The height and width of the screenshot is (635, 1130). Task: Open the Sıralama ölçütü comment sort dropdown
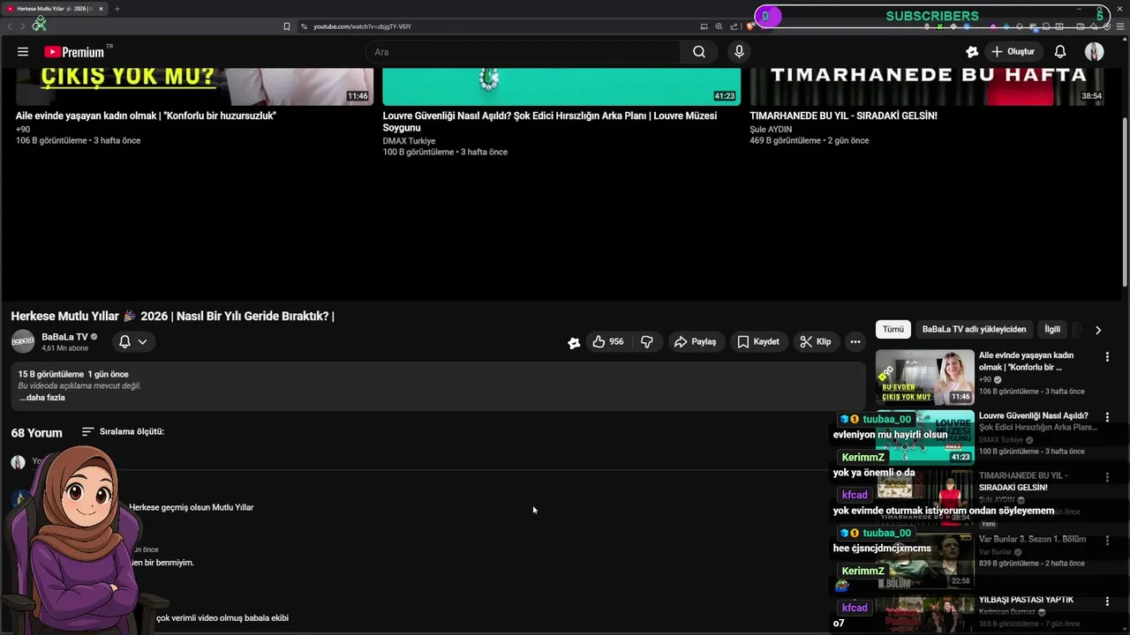tap(123, 431)
